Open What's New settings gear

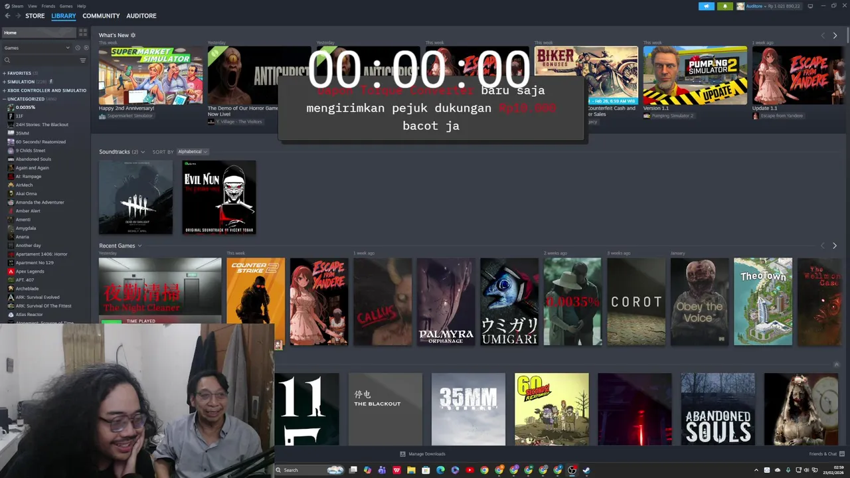(133, 35)
